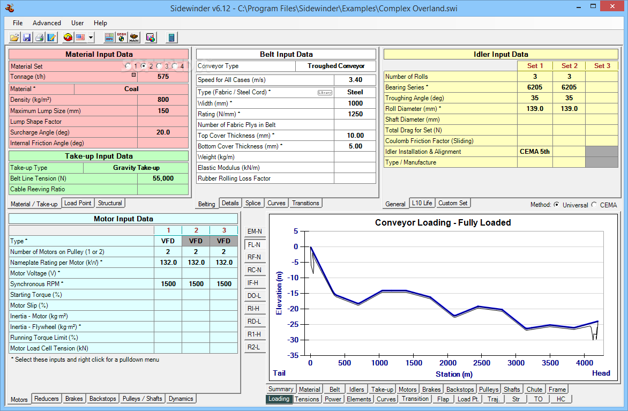Click Set 2 Roll Diameter 139.0 cell
628x411 pixels.
(569, 109)
